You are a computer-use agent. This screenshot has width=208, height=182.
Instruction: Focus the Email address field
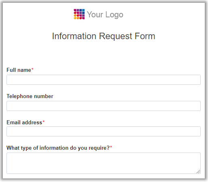click(104, 131)
